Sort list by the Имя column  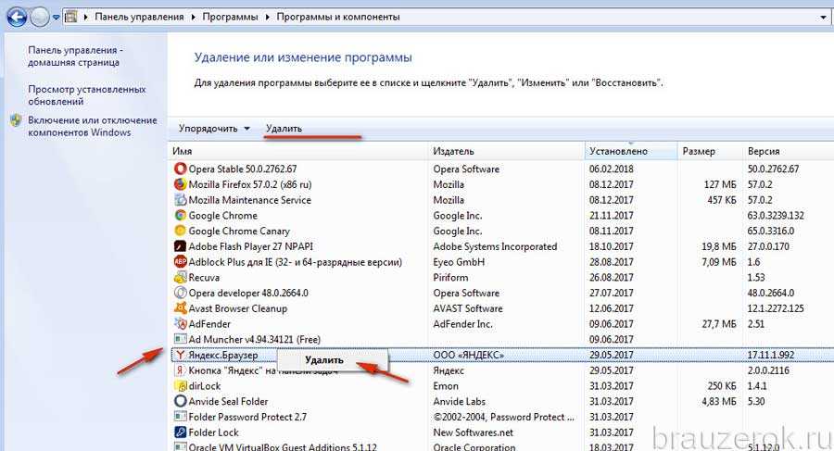298,151
